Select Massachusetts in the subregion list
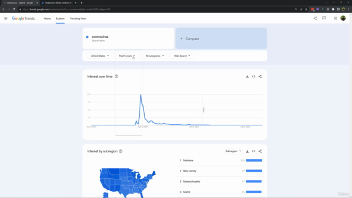 [191, 182]
